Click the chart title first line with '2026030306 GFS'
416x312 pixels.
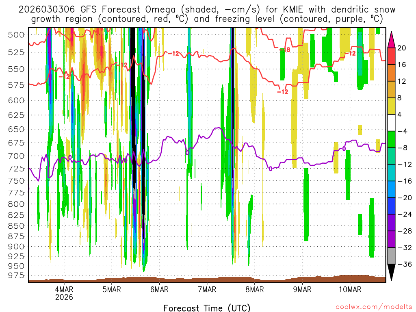[207, 10]
